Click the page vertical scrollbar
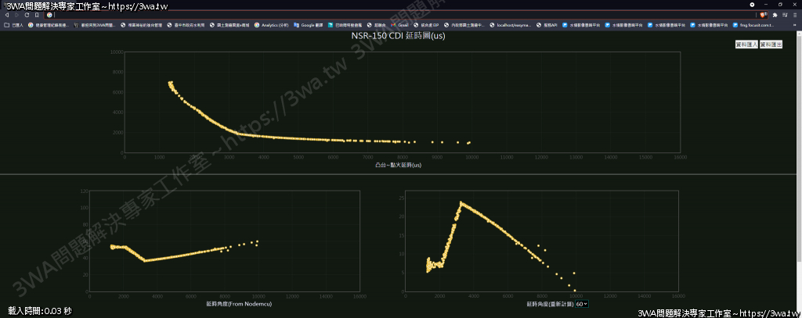This screenshot has height=318, width=802. [799, 156]
